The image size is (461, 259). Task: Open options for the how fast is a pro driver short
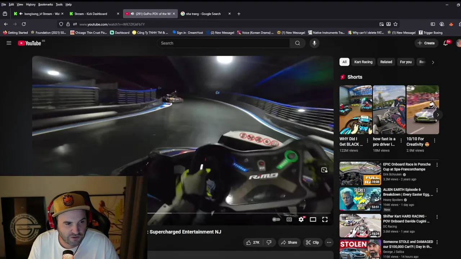[401, 141]
